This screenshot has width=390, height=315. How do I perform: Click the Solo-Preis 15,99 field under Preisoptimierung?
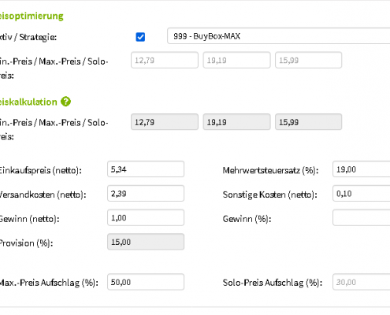(309, 60)
